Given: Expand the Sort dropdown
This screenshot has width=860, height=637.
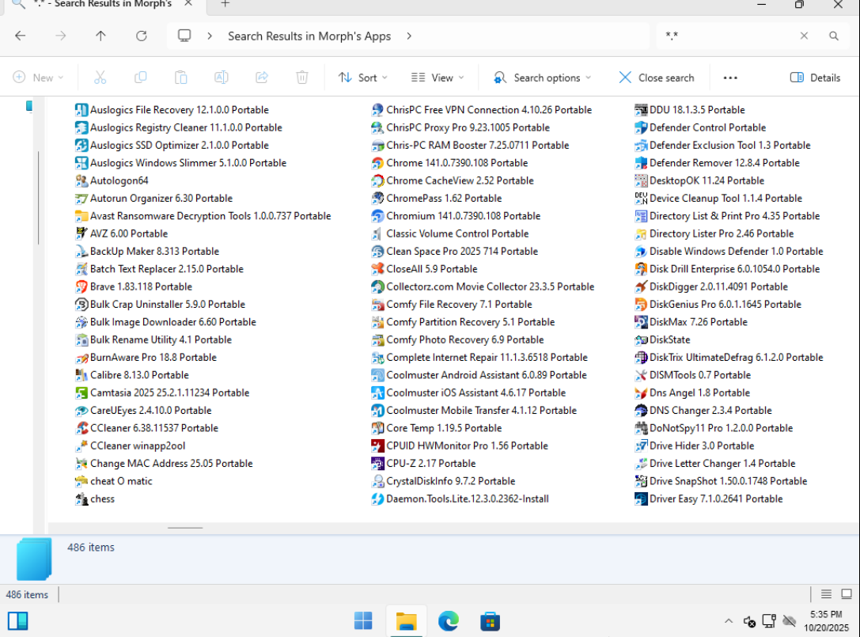Looking at the screenshot, I should coord(362,78).
